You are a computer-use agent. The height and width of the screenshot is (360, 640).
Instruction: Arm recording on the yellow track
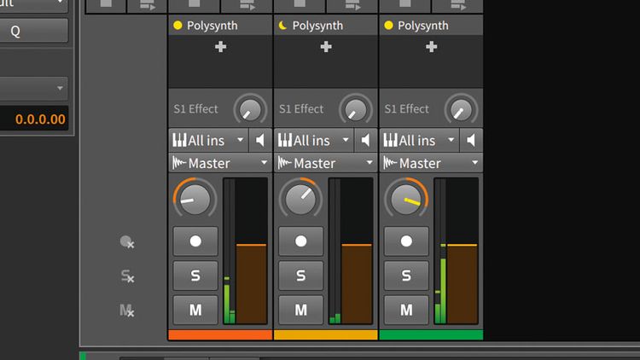(x=301, y=241)
